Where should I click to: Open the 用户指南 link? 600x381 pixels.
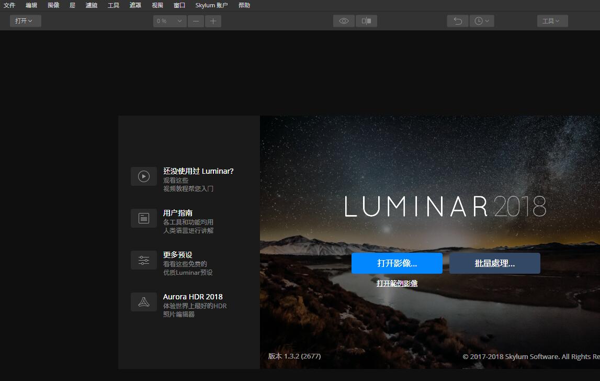click(177, 213)
